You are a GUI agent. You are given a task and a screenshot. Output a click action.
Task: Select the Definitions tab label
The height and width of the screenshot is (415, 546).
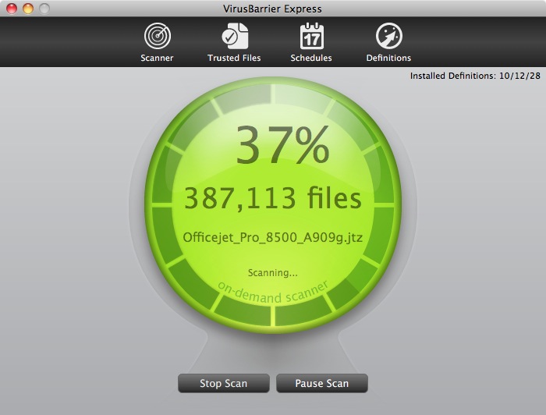pos(388,58)
